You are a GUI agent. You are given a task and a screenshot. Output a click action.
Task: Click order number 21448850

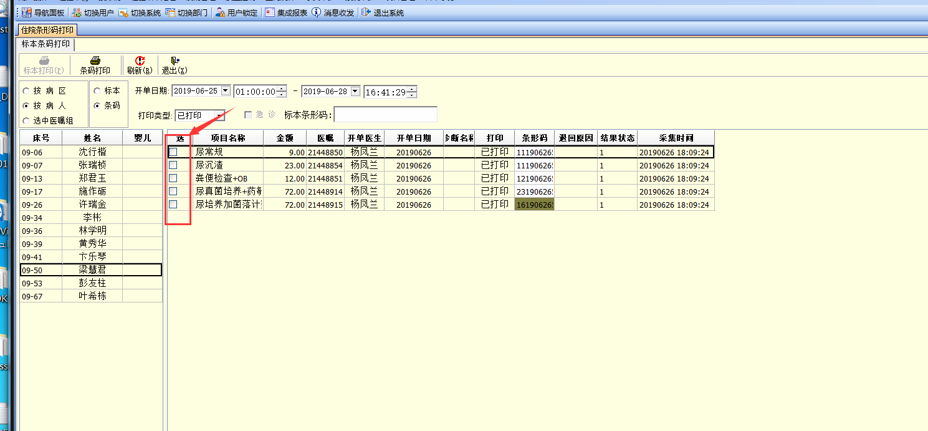(x=325, y=152)
